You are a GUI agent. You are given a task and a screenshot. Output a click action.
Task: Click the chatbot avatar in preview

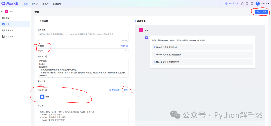click(x=146, y=38)
